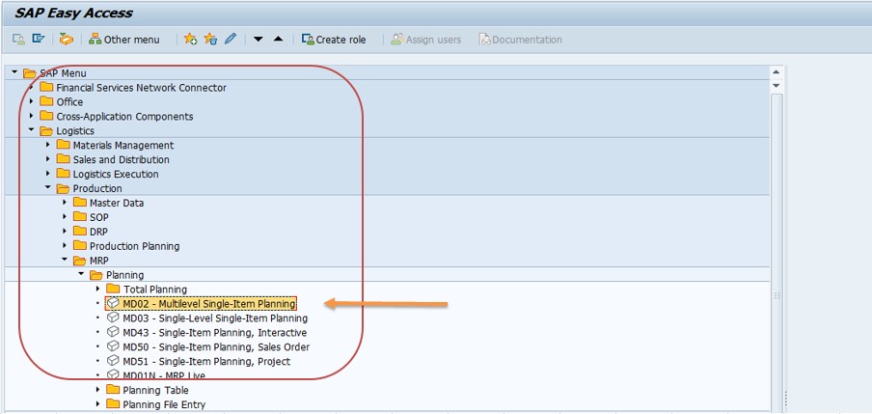Open the Documentation button
The width and height of the screenshot is (872, 414).
click(x=521, y=40)
